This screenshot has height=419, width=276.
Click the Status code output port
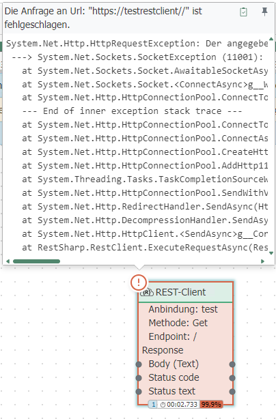point(232,378)
